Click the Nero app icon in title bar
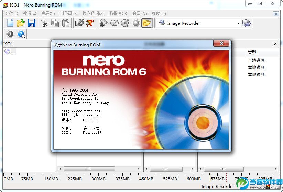Screen dimensions: 283x192 tap(6, 5)
